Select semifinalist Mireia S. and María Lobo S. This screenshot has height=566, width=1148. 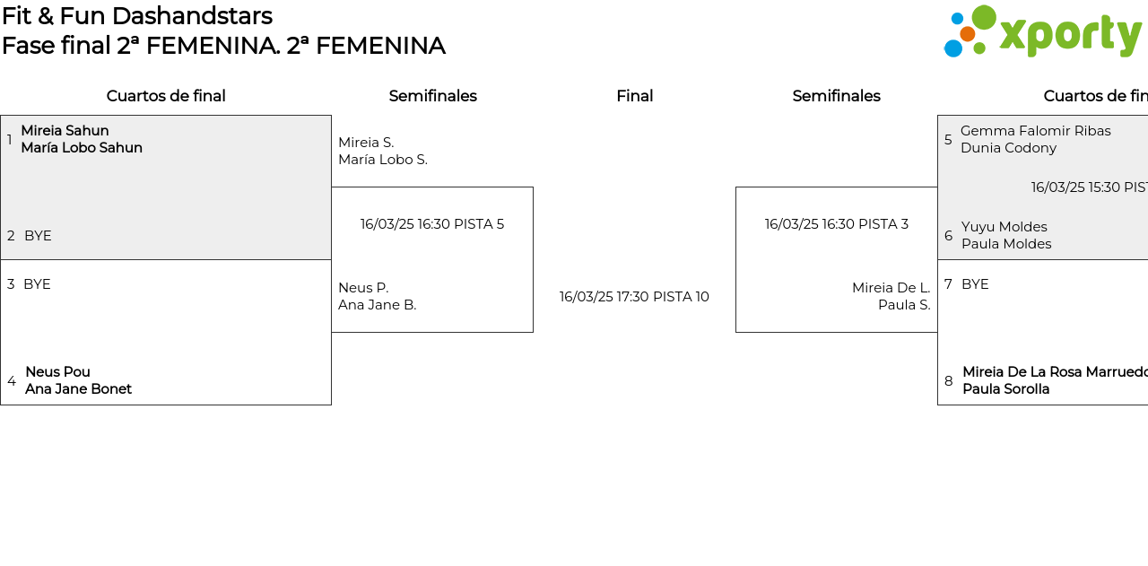382,151
